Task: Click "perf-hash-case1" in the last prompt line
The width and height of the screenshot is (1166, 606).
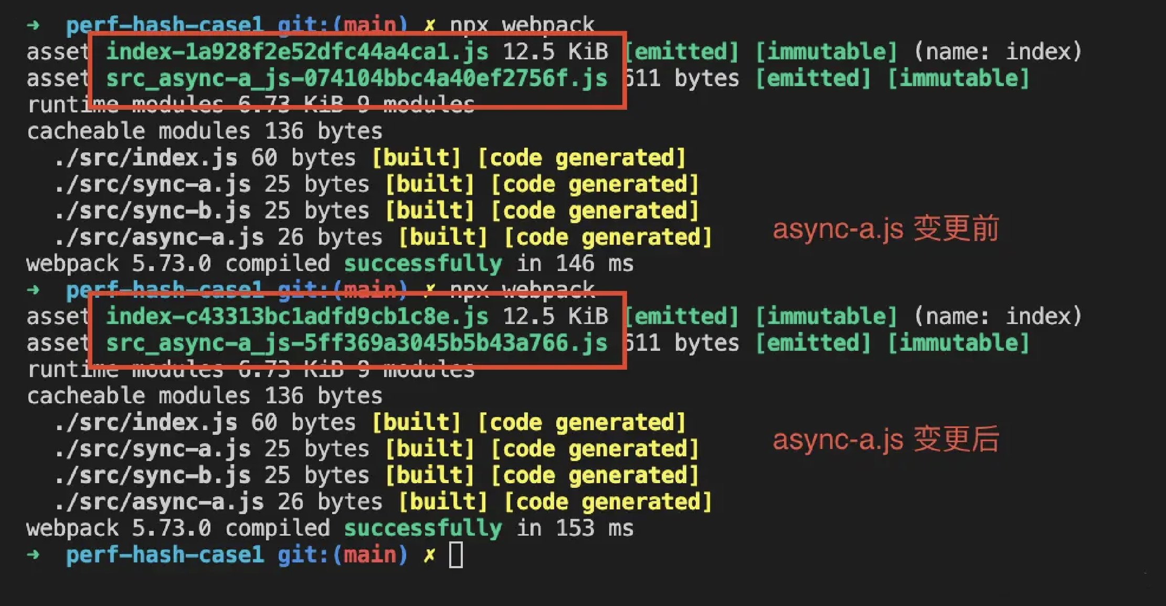Action: (165, 555)
